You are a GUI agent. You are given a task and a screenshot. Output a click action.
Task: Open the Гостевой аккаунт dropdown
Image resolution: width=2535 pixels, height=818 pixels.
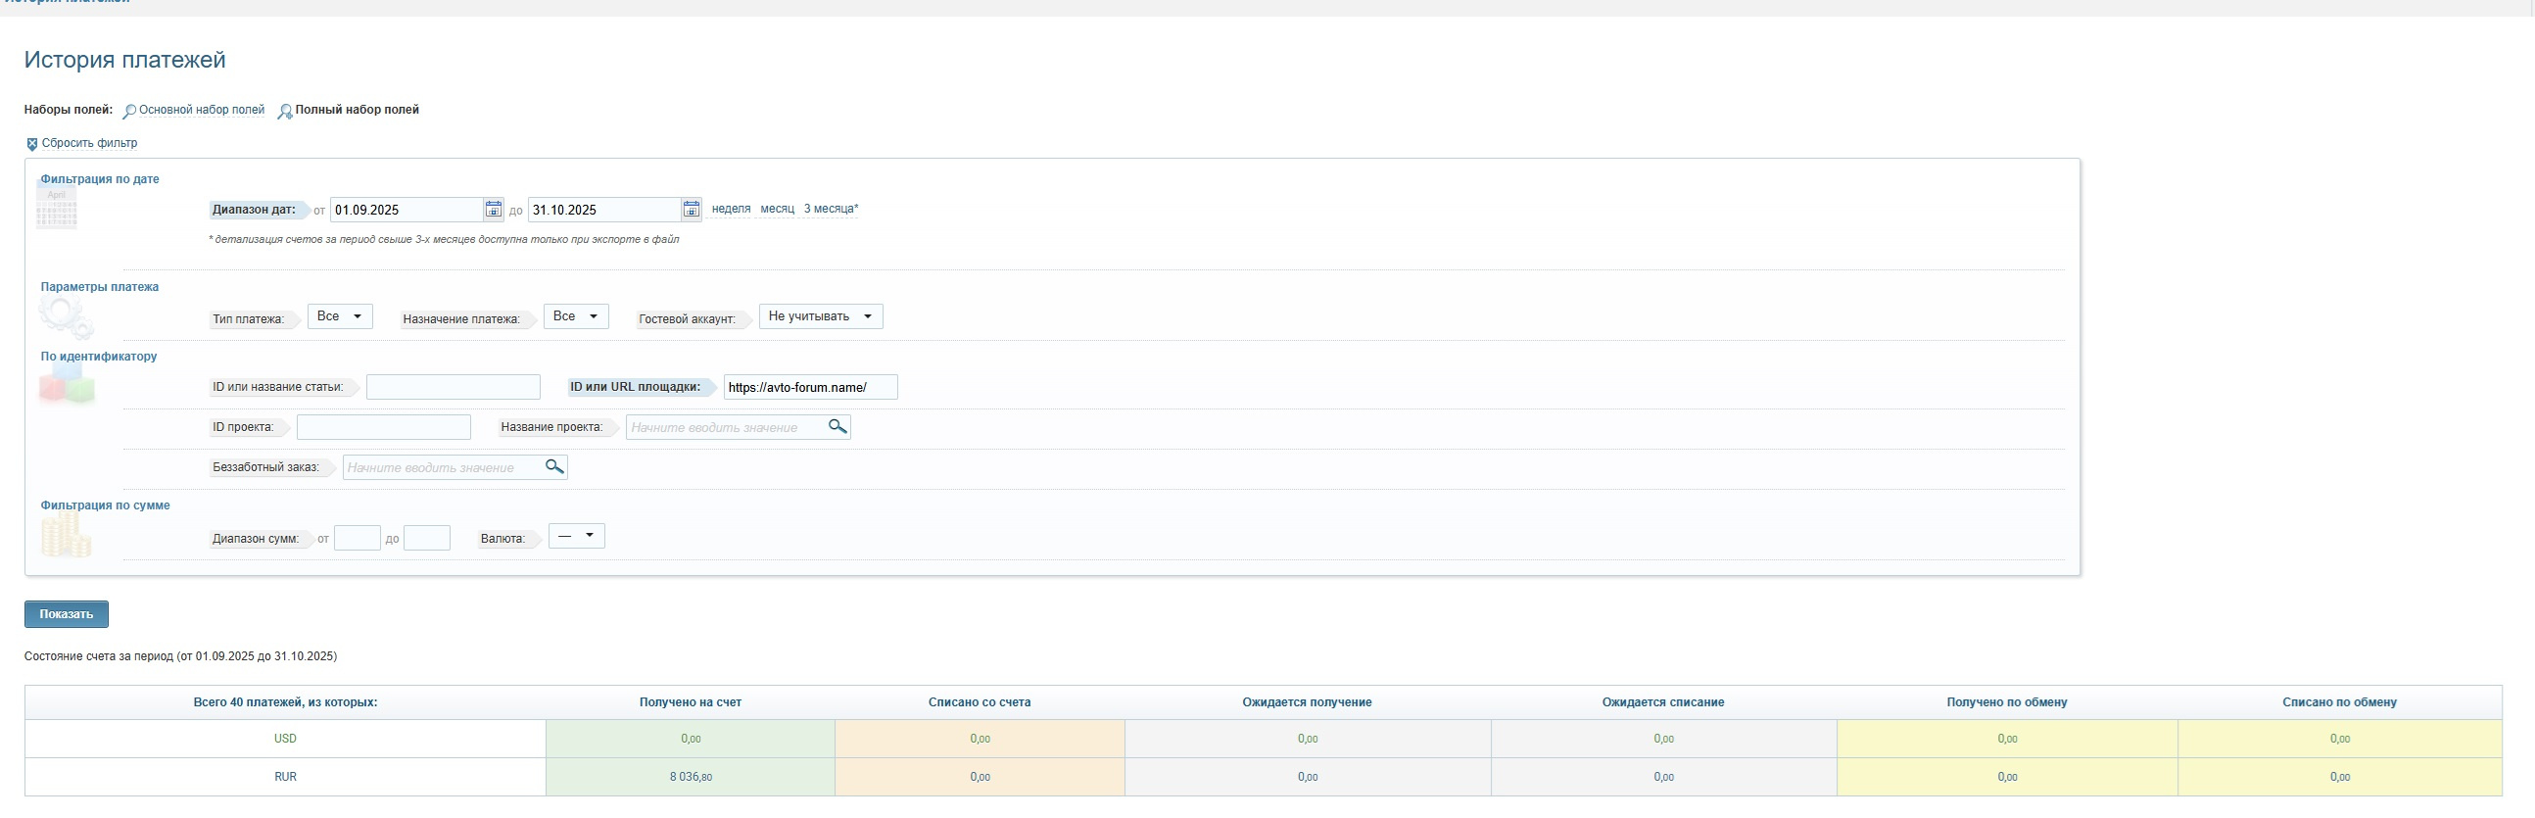tap(821, 316)
